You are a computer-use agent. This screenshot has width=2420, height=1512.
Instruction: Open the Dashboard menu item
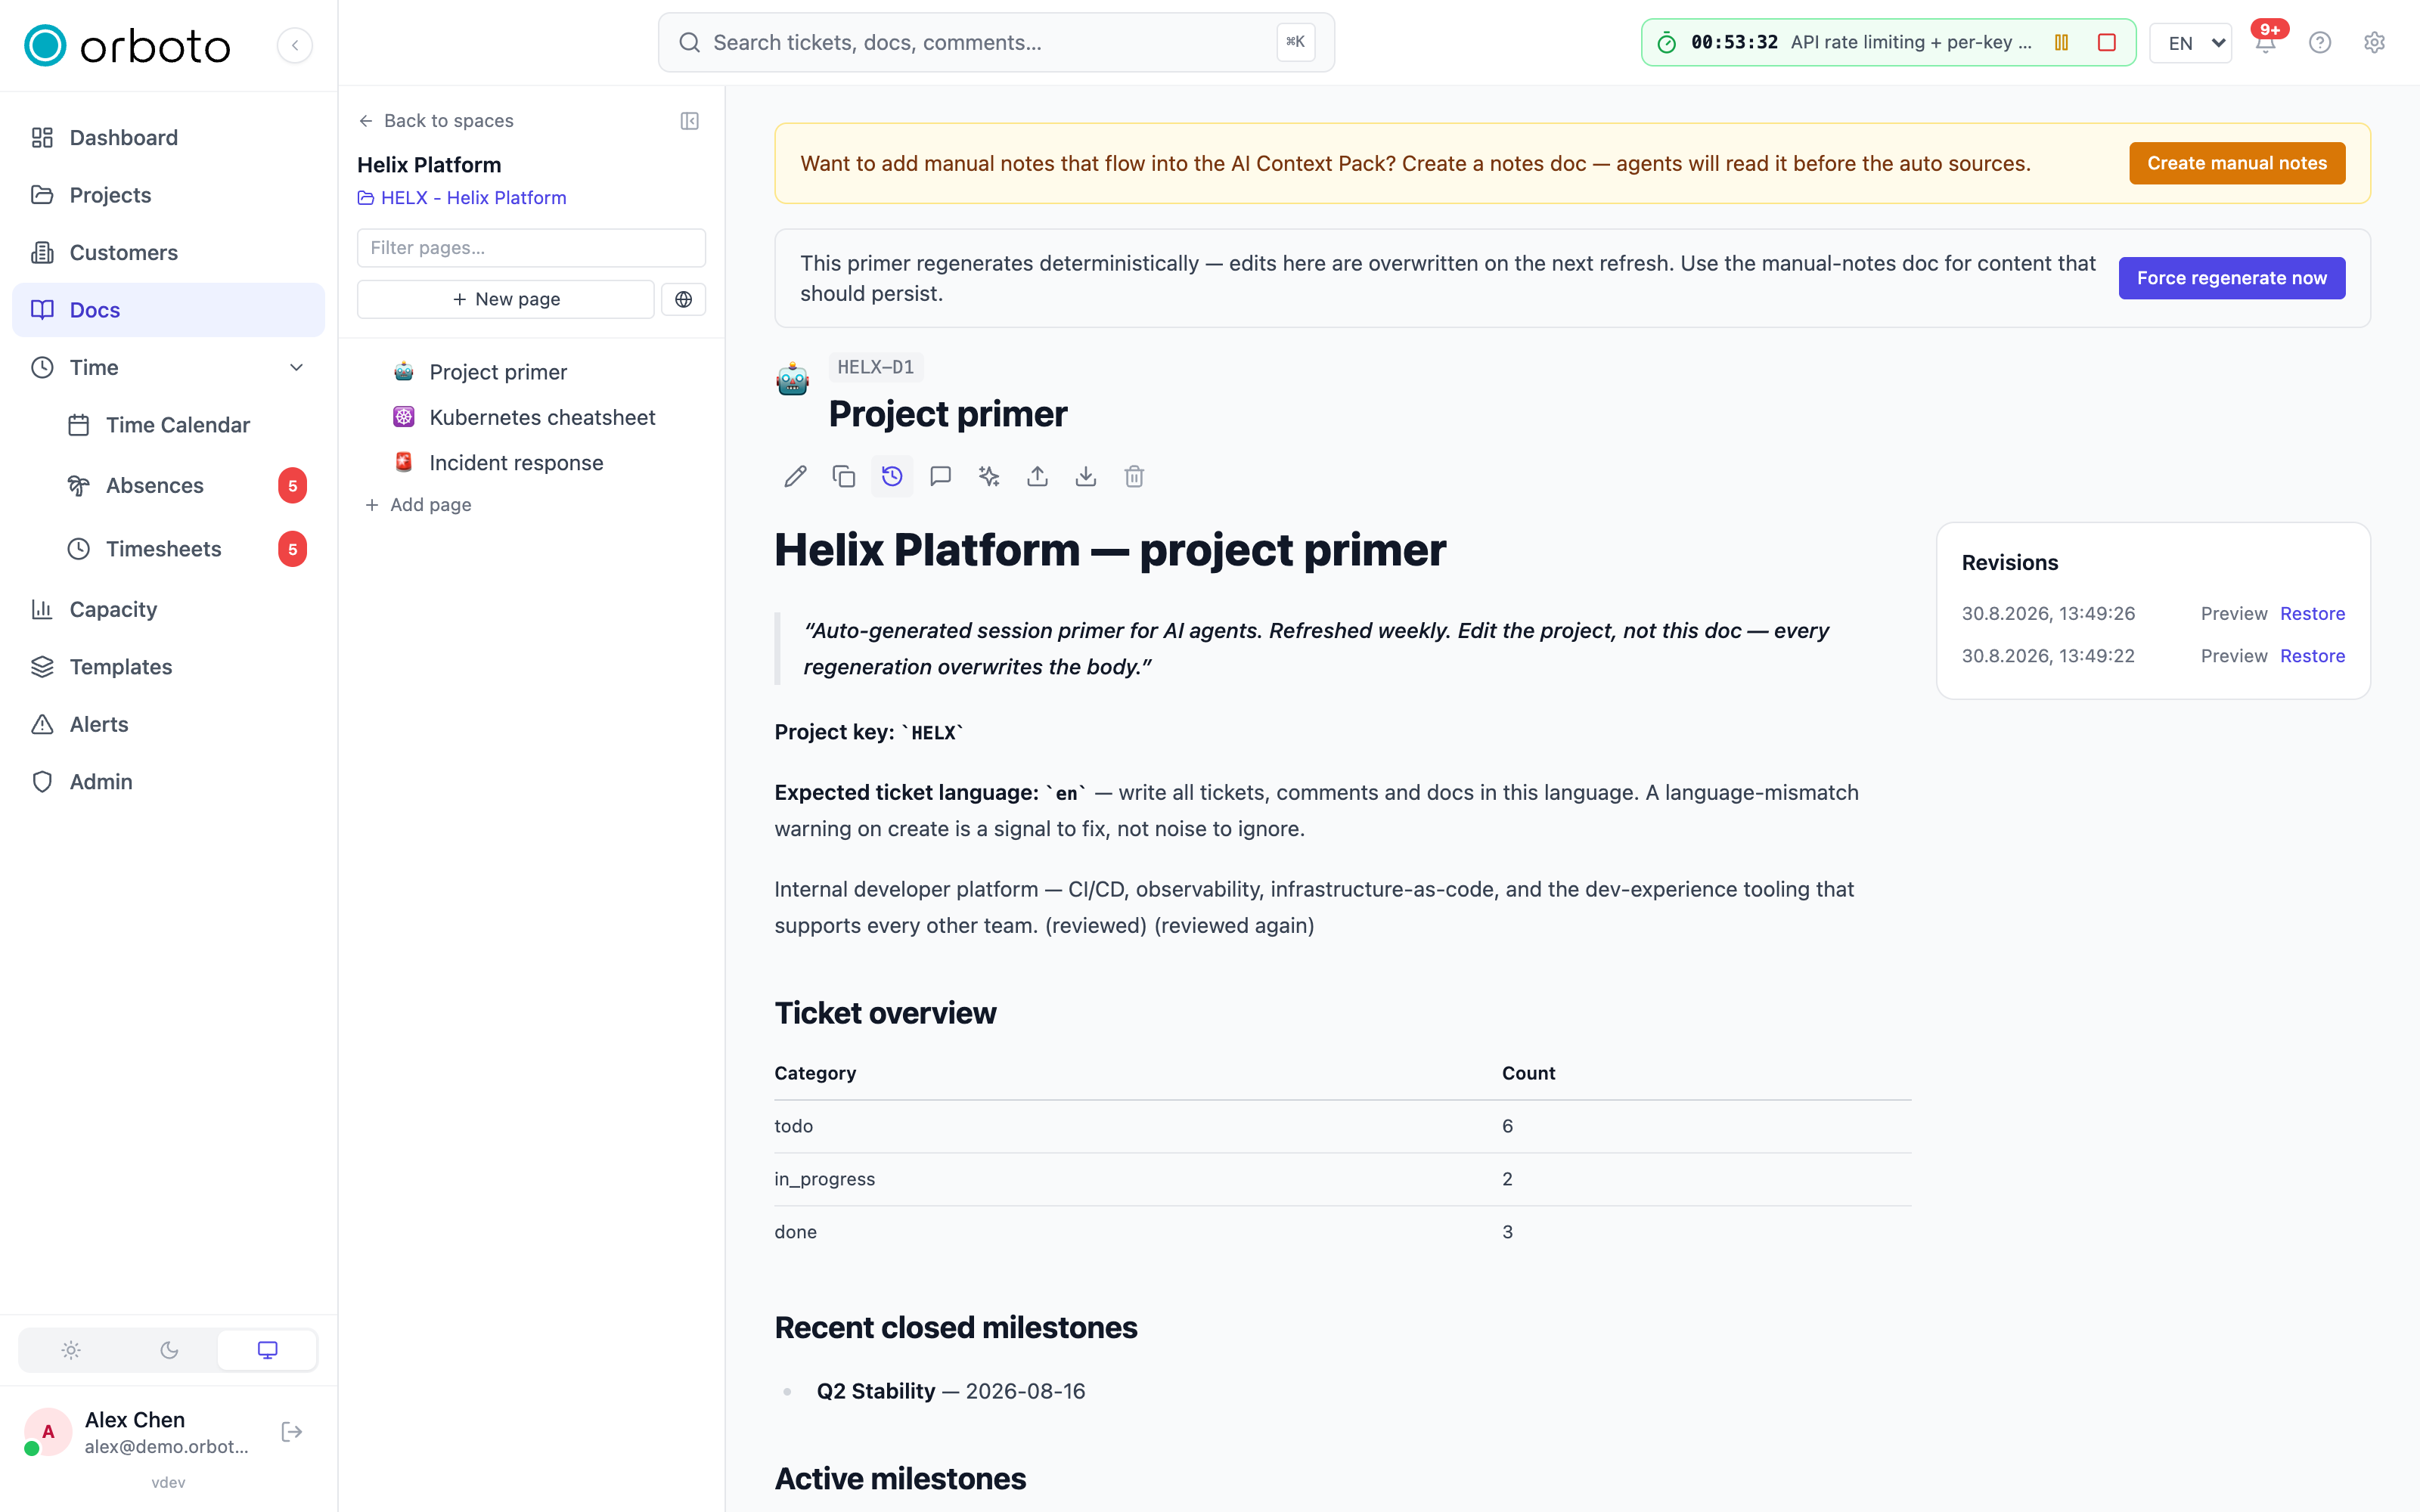click(168, 138)
